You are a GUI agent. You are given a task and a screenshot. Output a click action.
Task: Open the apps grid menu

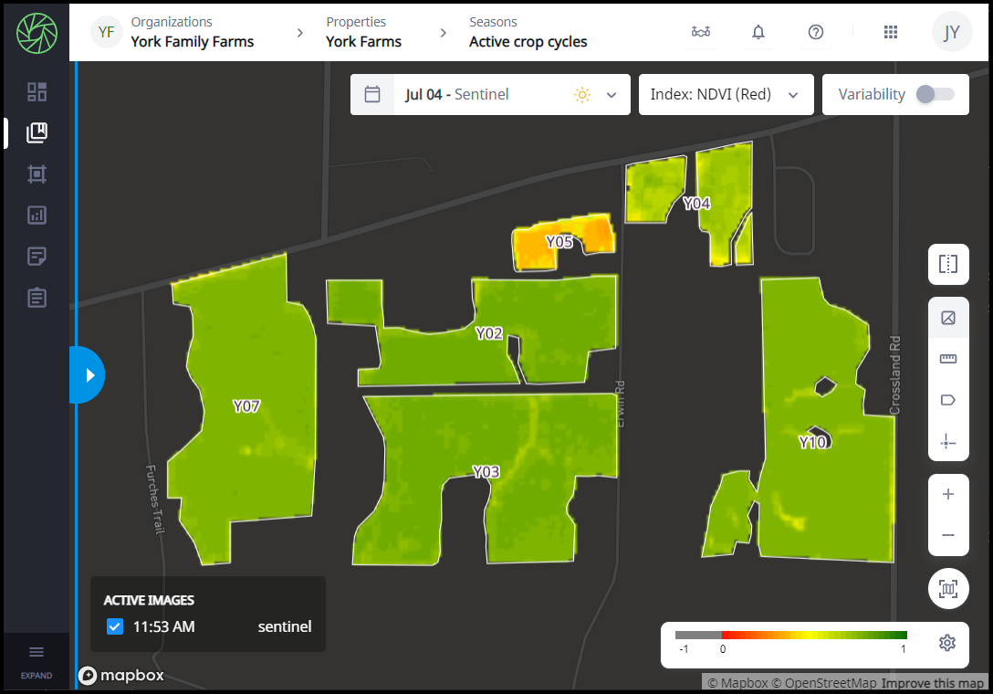pyautogui.click(x=891, y=32)
